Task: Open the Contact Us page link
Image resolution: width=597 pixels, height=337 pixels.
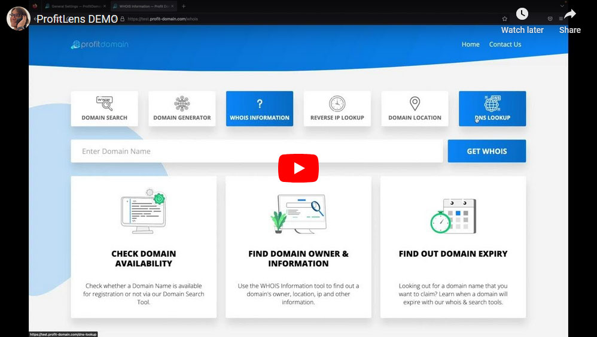Action: (x=505, y=44)
